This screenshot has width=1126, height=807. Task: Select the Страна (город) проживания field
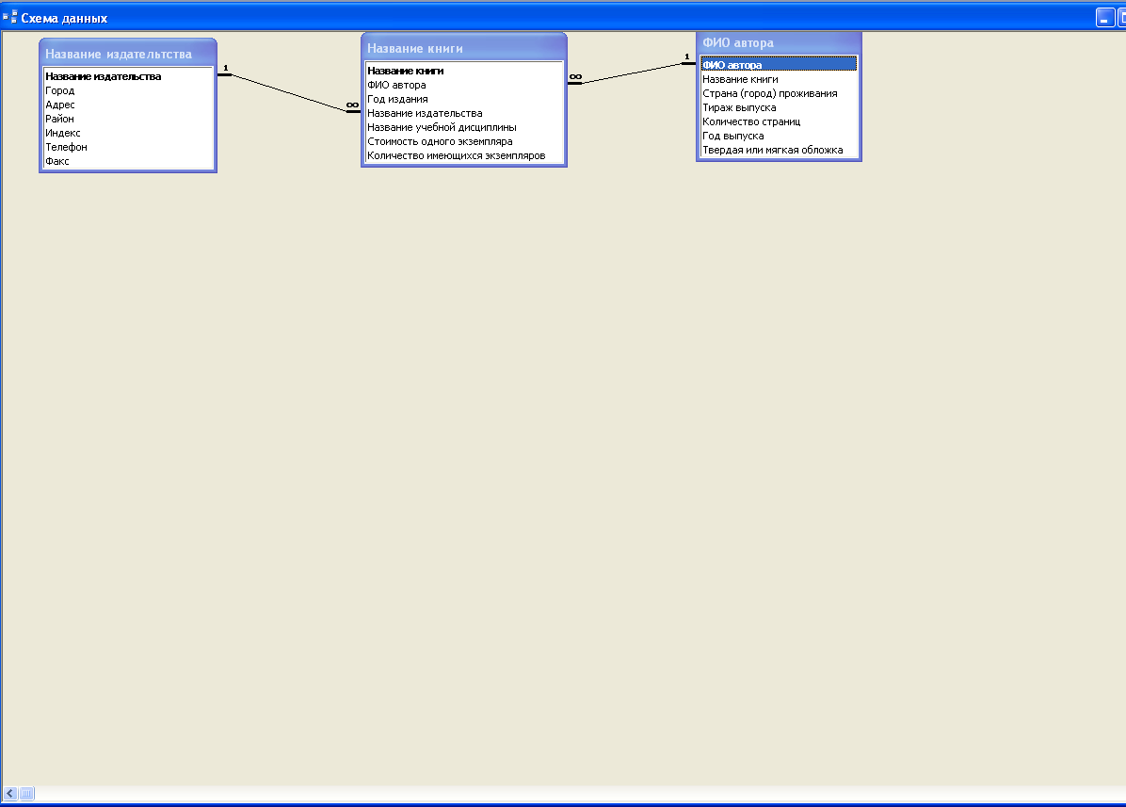coord(770,93)
